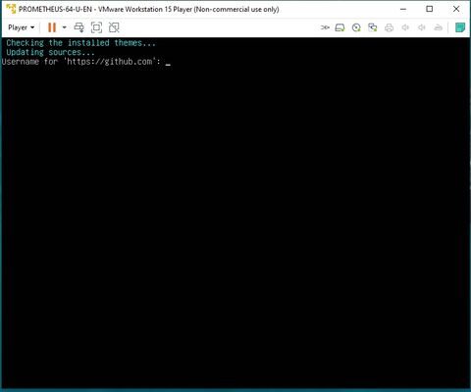The image size is (471, 392).
Task: Click the 'Checking the installed themes...' line
Action: click(80, 43)
